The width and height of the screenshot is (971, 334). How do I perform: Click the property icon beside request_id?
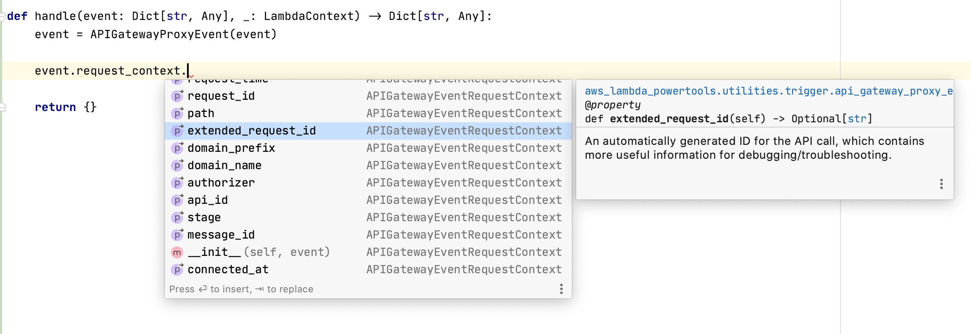tap(177, 96)
